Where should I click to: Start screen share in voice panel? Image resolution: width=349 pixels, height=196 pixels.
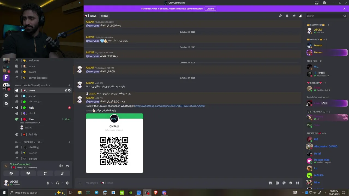click(x=28, y=173)
